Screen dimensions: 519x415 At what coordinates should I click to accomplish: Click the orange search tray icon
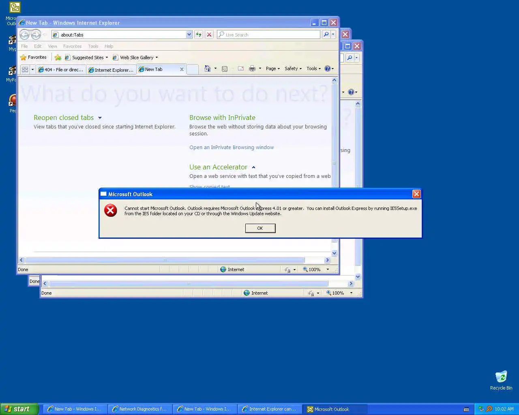[489, 409]
